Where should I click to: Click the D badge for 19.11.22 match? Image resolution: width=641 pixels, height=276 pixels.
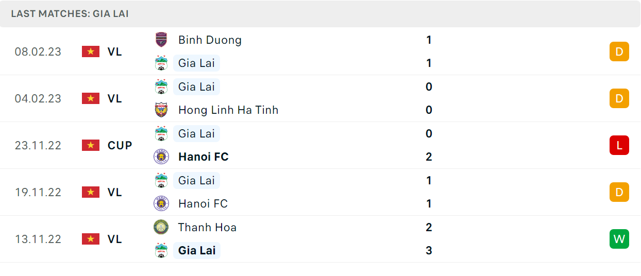(x=619, y=192)
